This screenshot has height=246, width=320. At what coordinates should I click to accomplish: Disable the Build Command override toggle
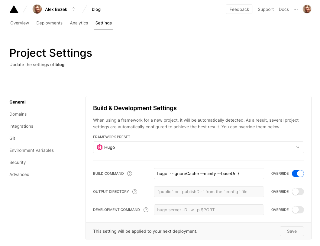pyautogui.click(x=298, y=174)
